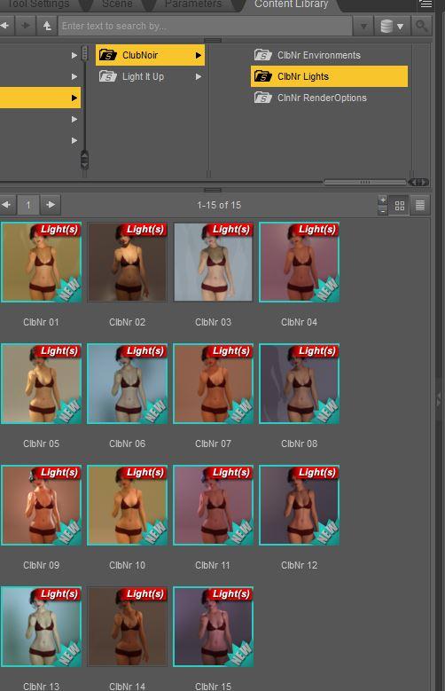
Task: Open search history dropdown arrow
Action: coord(363,27)
